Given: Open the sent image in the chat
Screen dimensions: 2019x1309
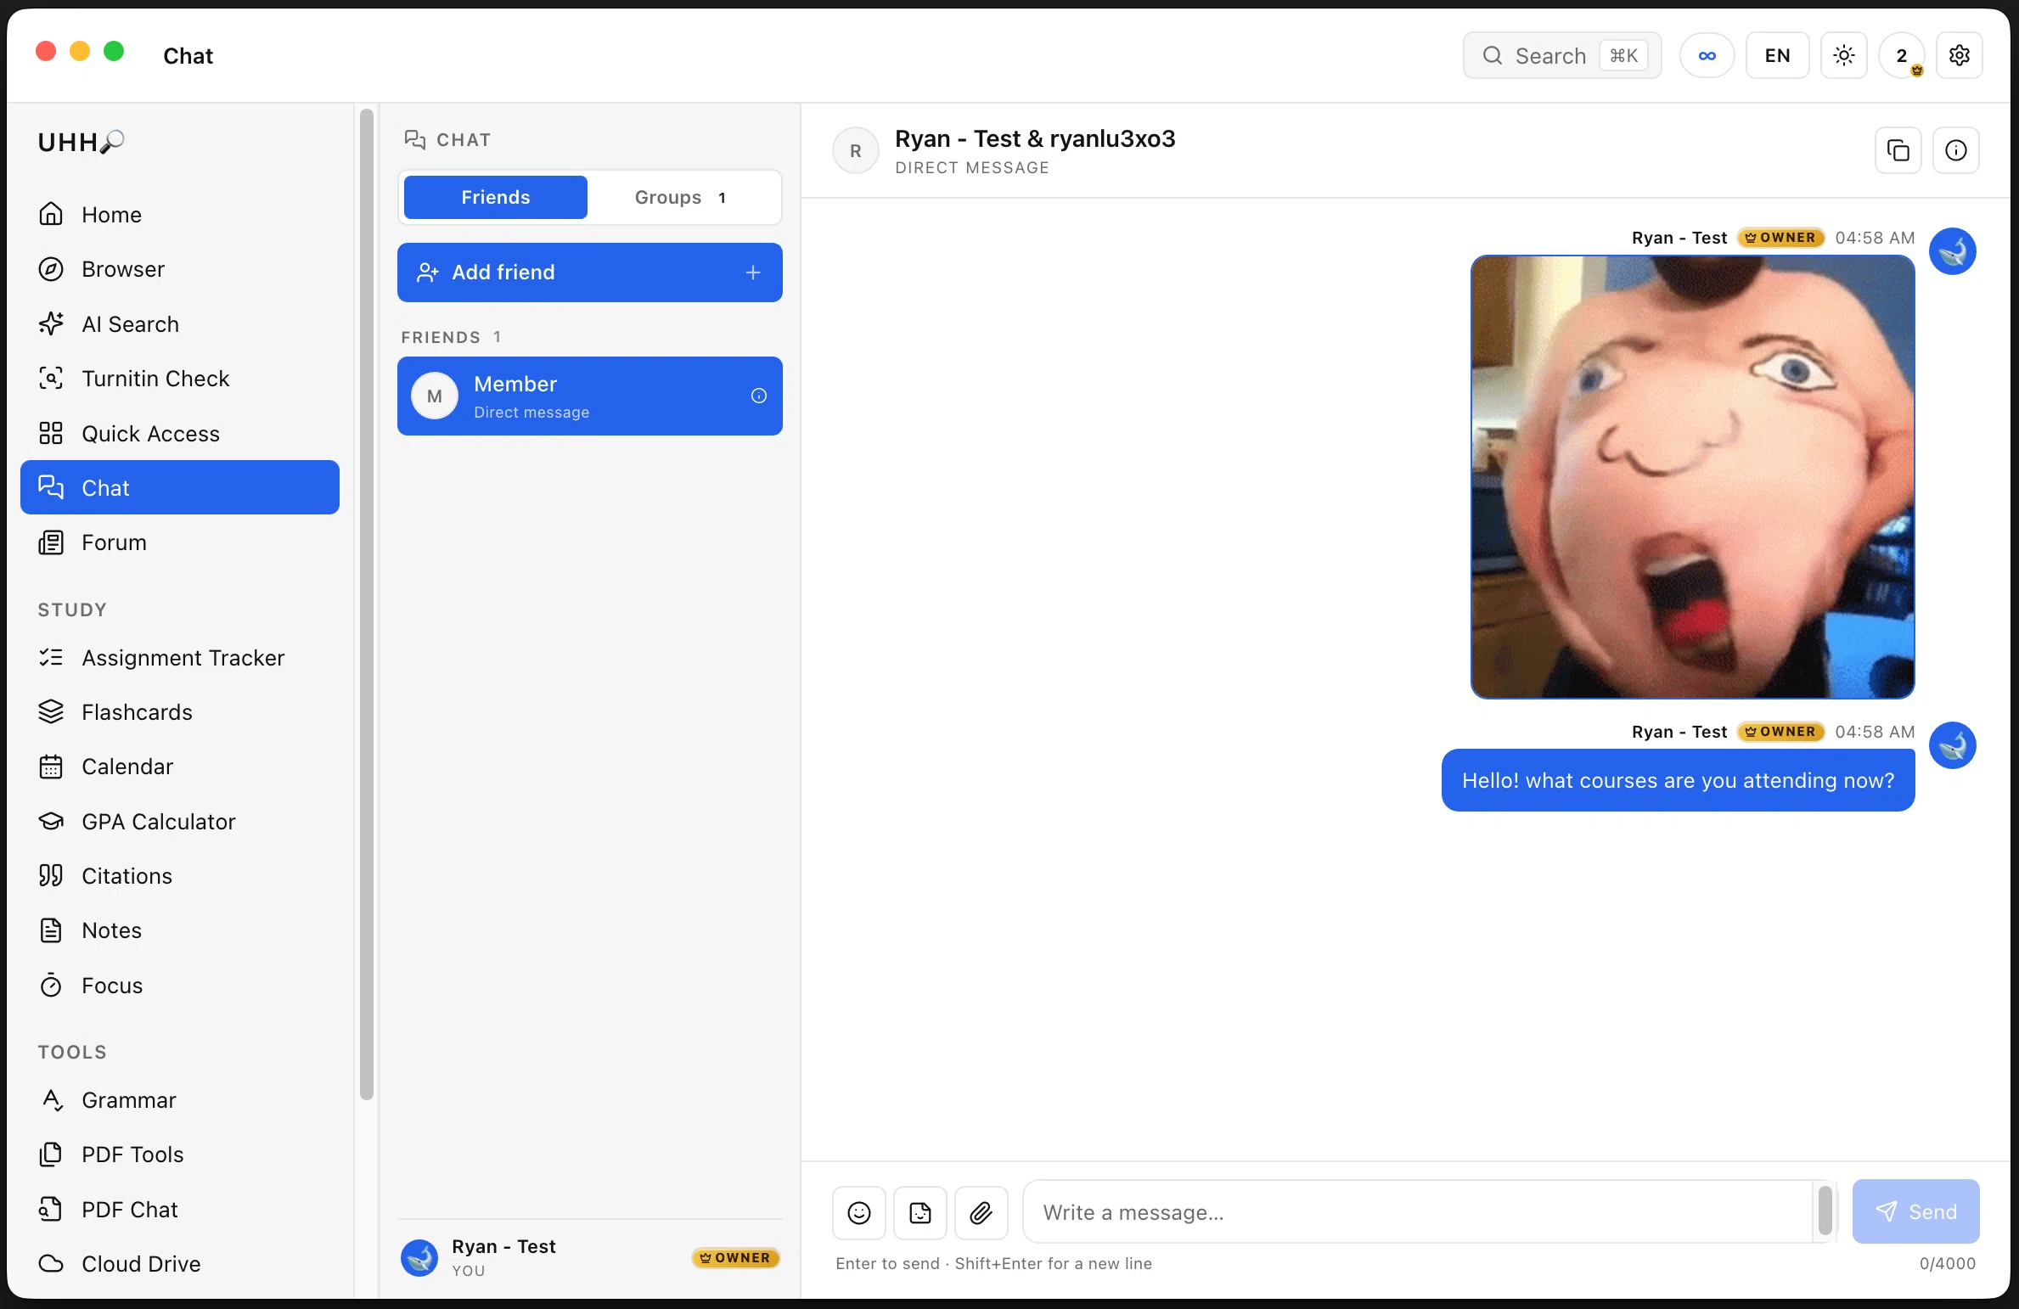Looking at the screenshot, I should [x=1693, y=477].
